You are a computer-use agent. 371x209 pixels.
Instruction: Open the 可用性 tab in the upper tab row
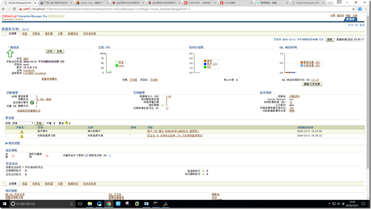pos(36,34)
